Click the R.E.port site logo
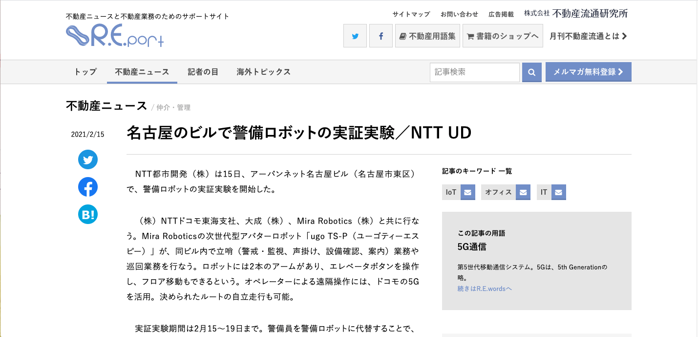This screenshot has height=337, width=698. [x=115, y=36]
